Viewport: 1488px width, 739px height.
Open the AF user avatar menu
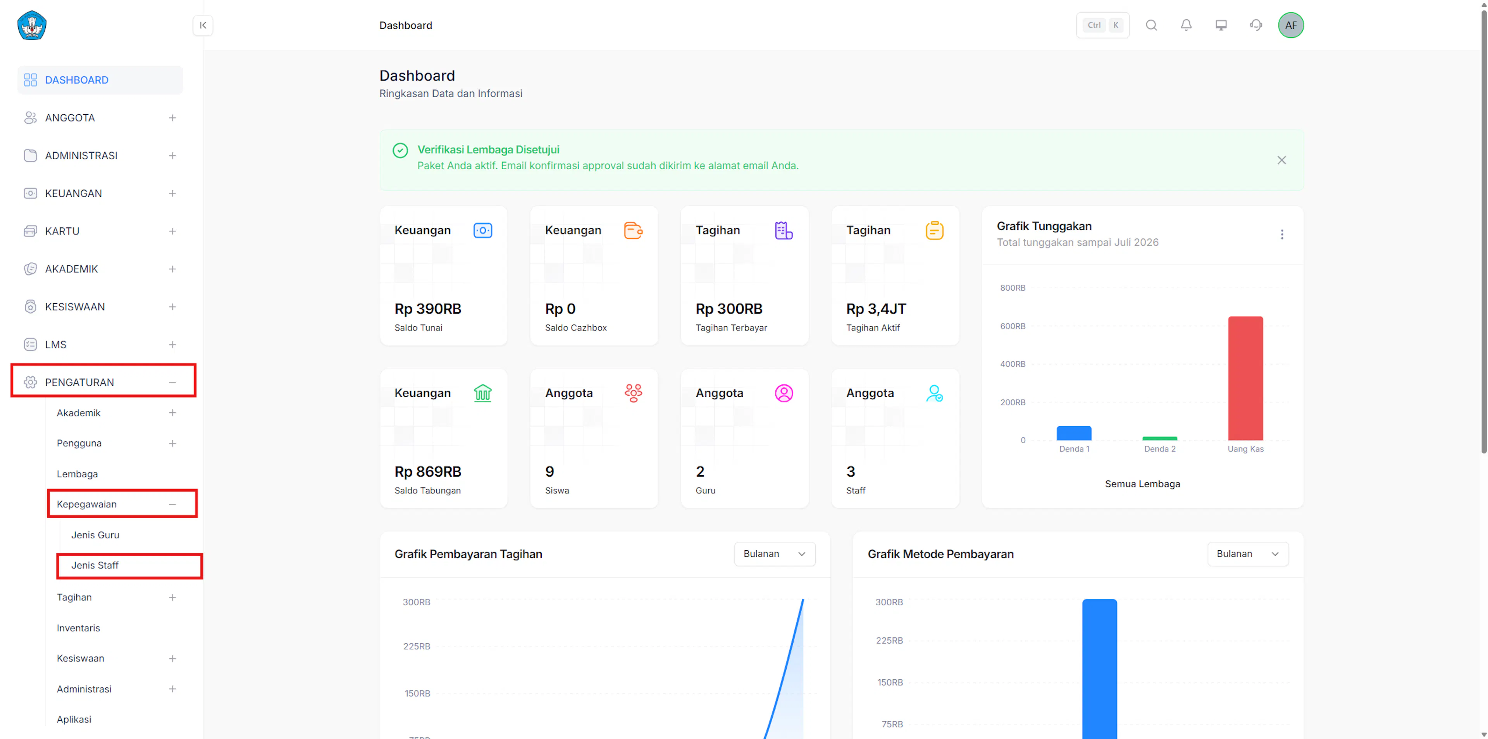[x=1291, y=26]
